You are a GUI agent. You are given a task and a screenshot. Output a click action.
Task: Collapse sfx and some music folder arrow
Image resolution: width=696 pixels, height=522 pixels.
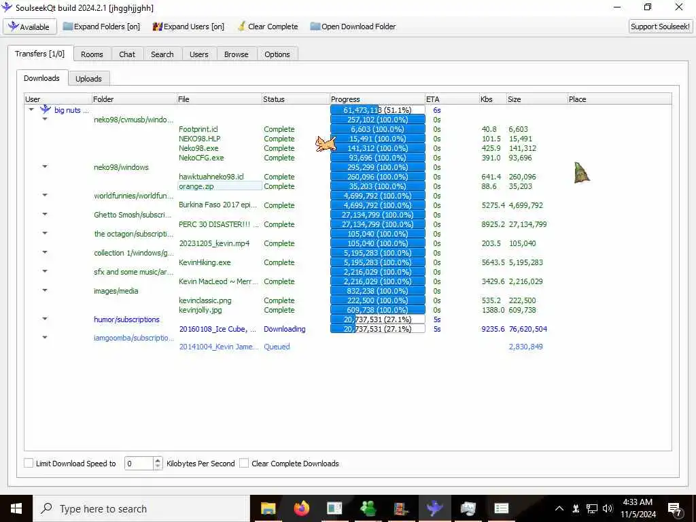pyautogui.click(x=45, y=271)
